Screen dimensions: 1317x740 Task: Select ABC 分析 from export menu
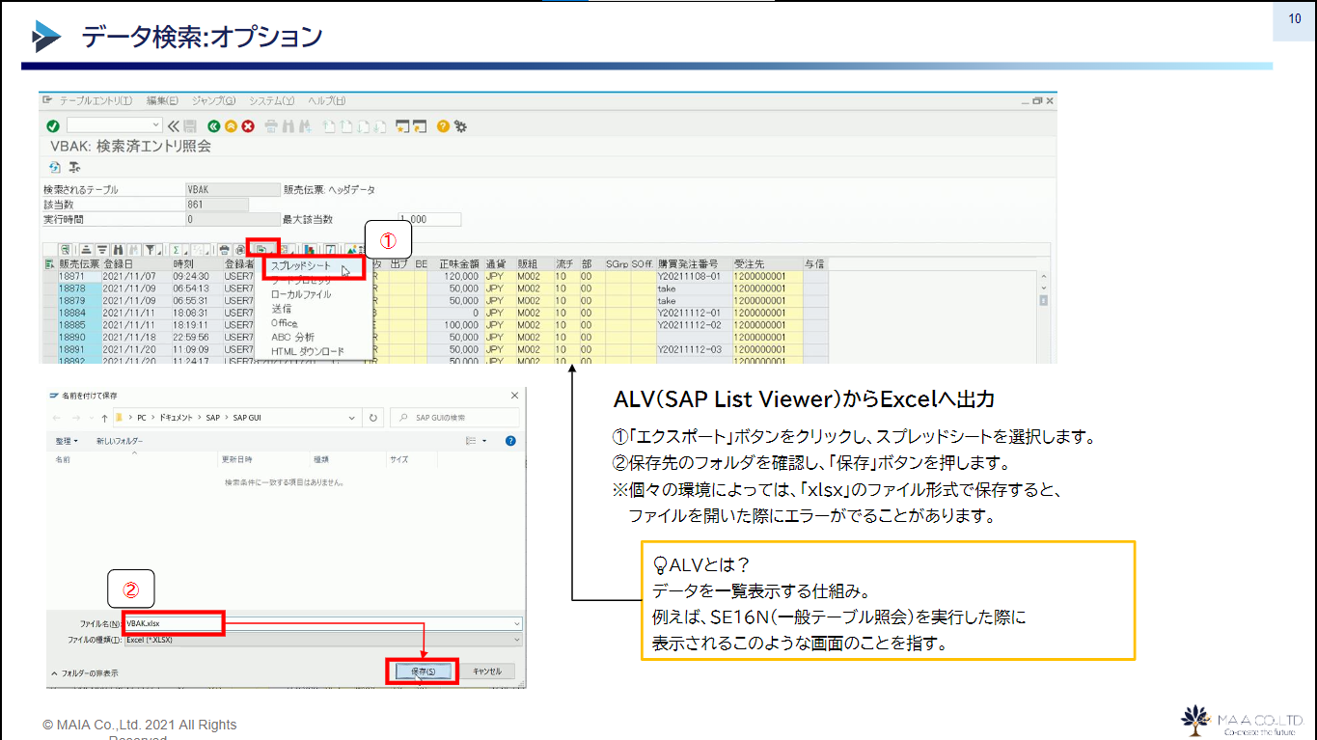point(293,337)
